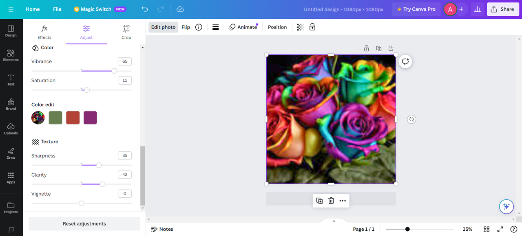Click Flip button

[186, 27]
